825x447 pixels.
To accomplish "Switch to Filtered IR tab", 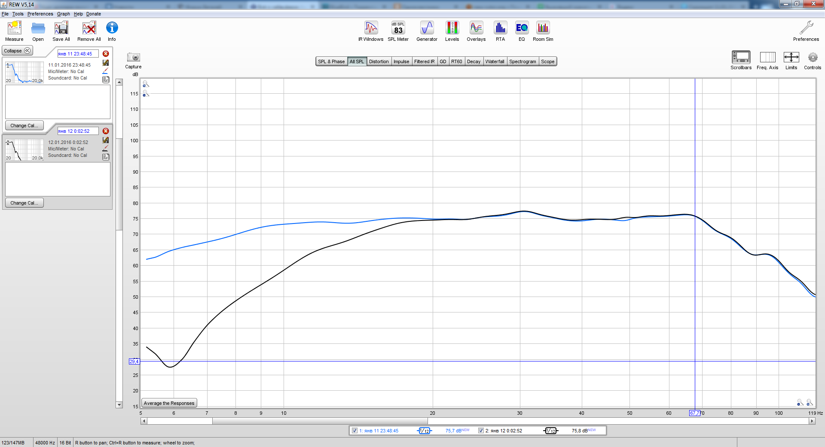I will pyautogui.click(x=424, y=61).
